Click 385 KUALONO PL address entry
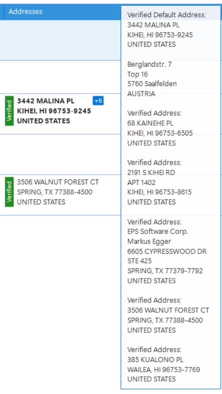The height and width of the screenshot is (394, 222). pos(155,360)
